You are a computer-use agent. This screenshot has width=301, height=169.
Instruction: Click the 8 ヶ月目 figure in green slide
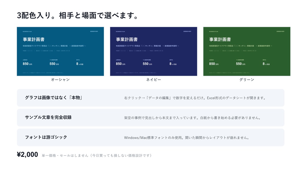(x=266, y=64)
